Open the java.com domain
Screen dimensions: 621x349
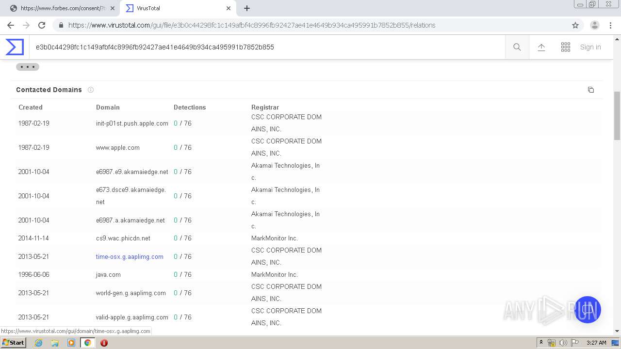click(108, 274)
